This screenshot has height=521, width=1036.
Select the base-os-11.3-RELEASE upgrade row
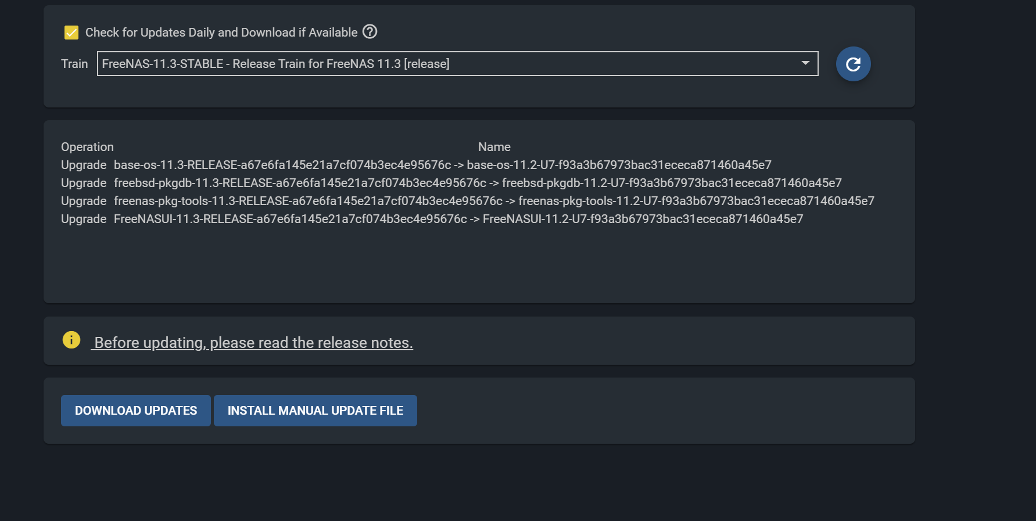[x=416, y=165]
